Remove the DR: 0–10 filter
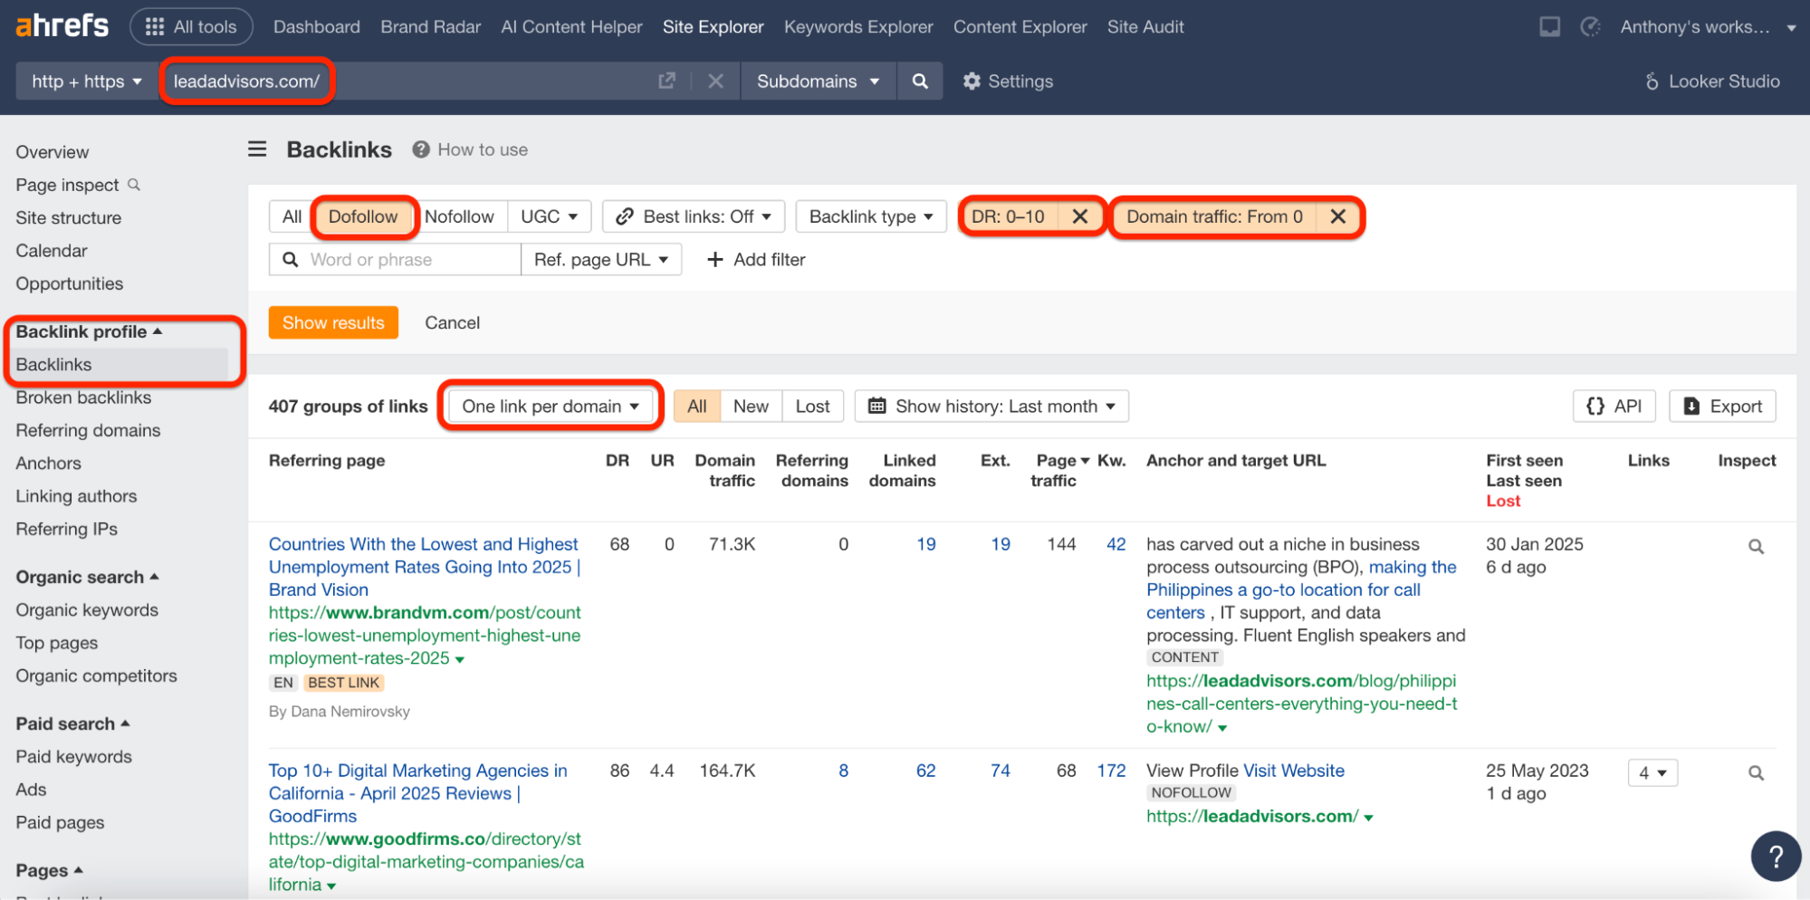 tap(1079, 216)
